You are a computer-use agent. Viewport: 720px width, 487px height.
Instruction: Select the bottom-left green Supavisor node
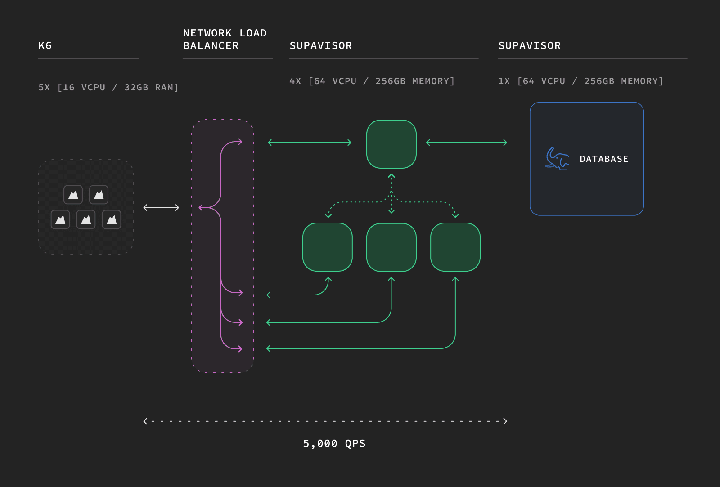tap(328, 247)
